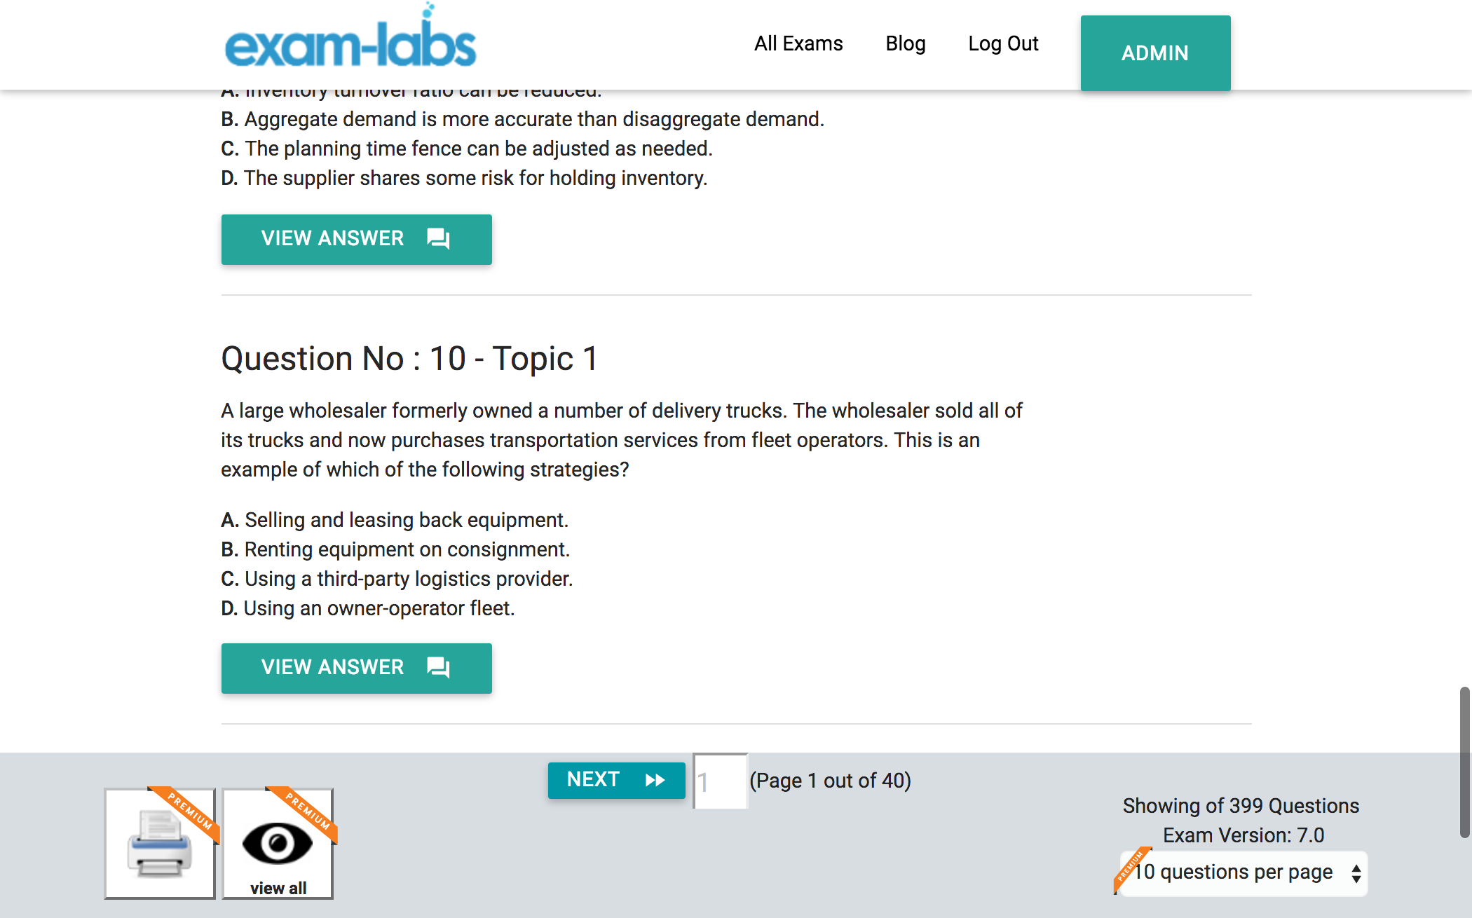Click the Log Out button
Screen dimensions: 1472x918
click(x=1004, y=42)
